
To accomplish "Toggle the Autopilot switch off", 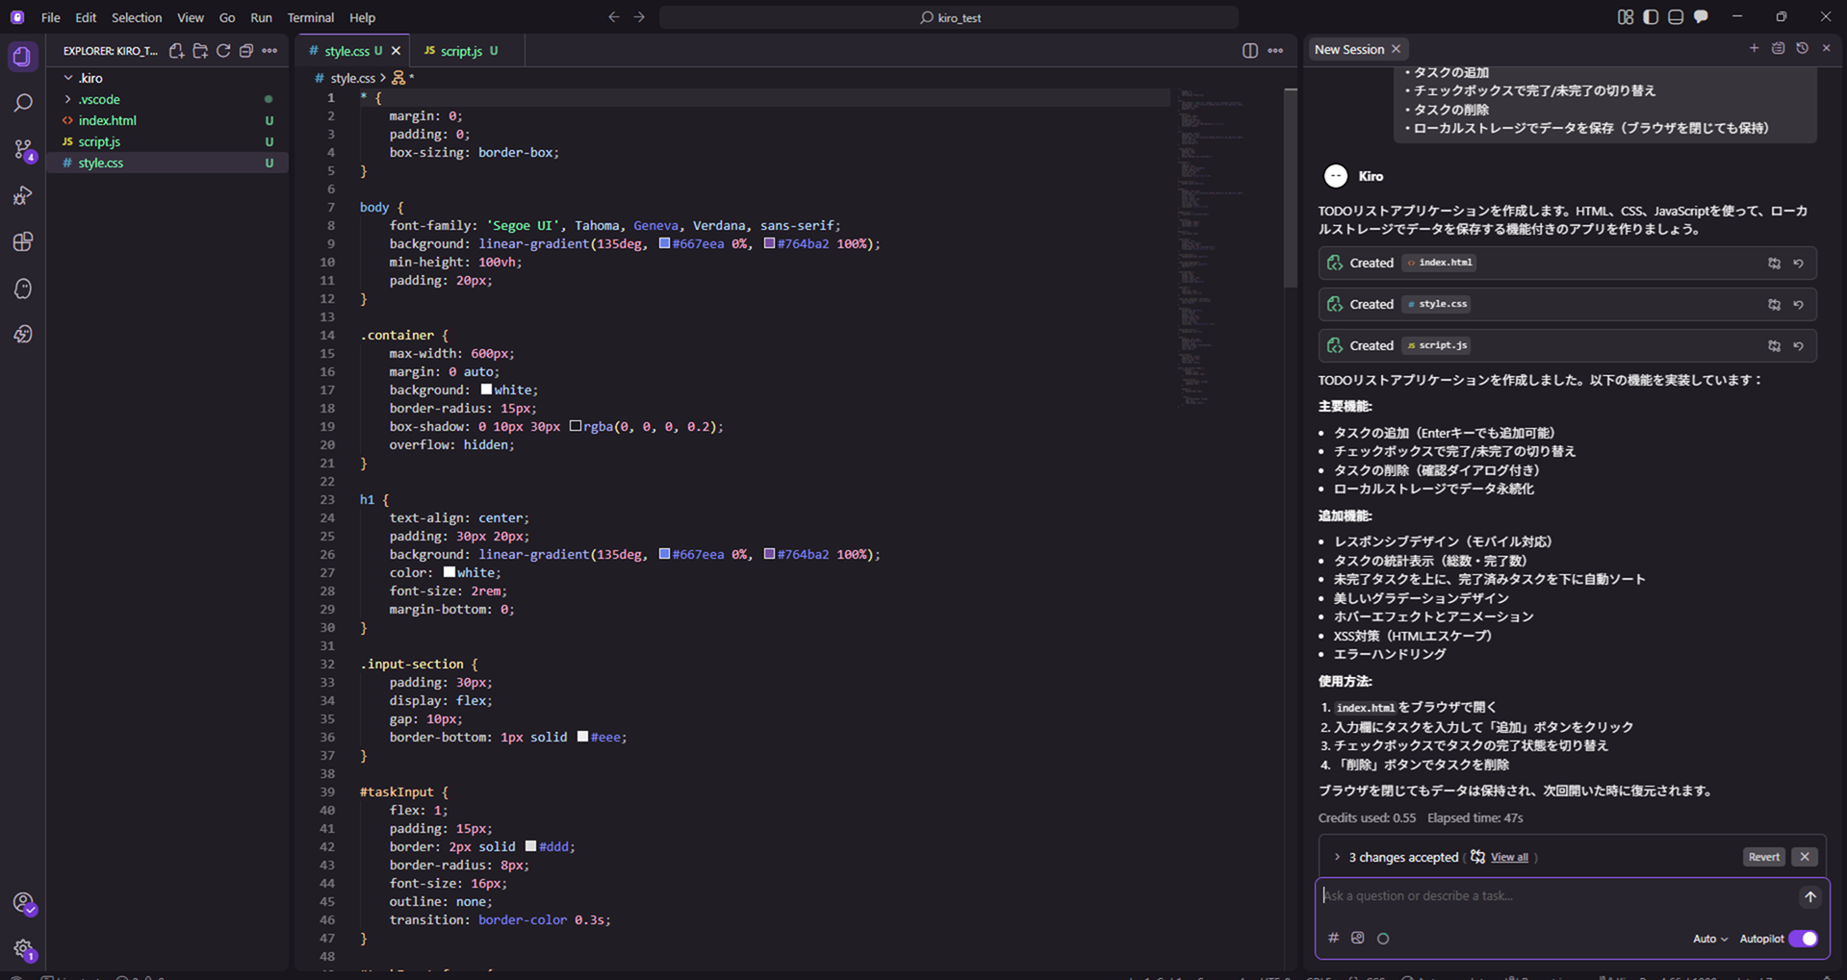I will point(1803,939).
